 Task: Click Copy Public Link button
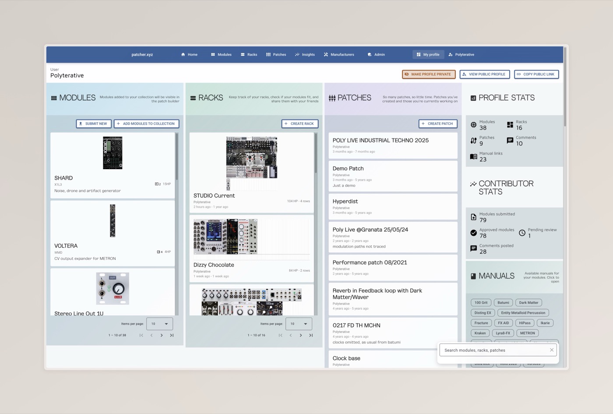536,74
